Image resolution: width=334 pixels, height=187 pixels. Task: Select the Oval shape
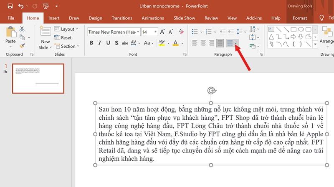click(x=301, y=29)
